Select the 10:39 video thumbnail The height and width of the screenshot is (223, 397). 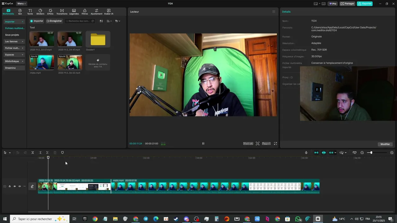tap(70, 39)
